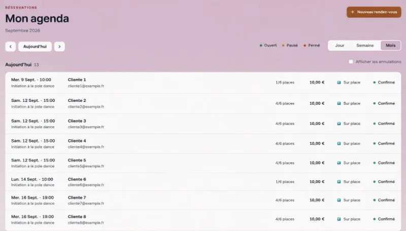Click Initiation à la pole dance under Cliente 4 date
406x231 pixels.
coord(32,147)
